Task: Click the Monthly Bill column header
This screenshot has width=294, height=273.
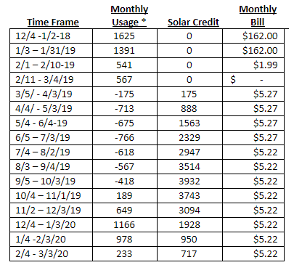Action: 258,16
